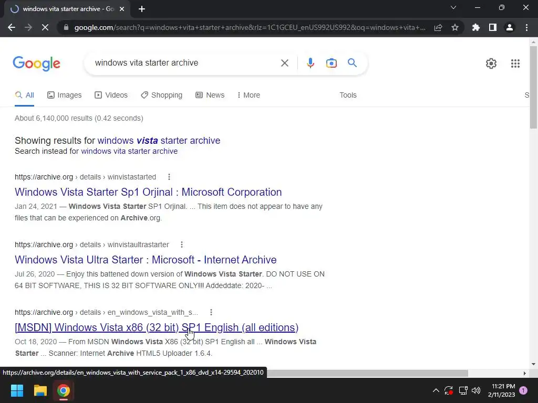Open File Explorer from the taskbar
Image resolution: width=538 pixels, height=403 pixels.
click(40, 390)
